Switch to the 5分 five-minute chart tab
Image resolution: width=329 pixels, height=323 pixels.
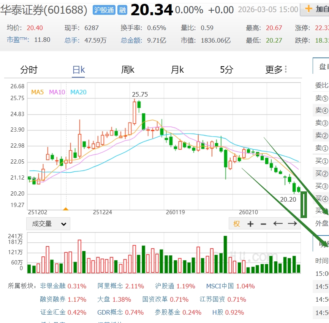(226, 70)
